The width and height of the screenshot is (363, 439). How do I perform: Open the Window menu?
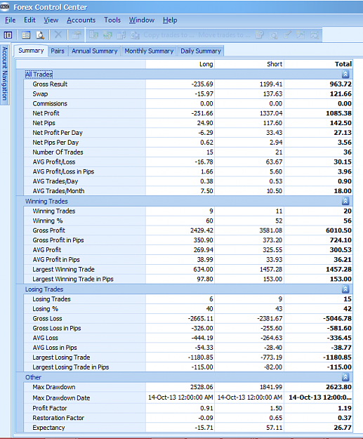pyautogui.click(x=142, y=20)
